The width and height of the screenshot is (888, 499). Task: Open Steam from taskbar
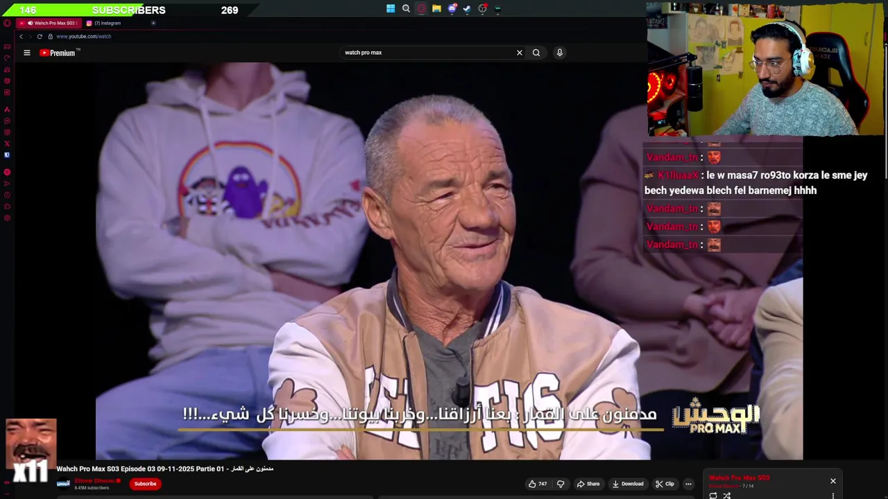coord(467,8)
